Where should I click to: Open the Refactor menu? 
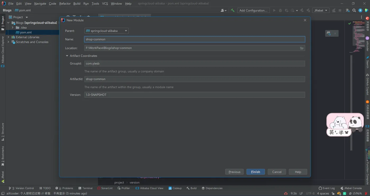pyautogui.click(x=65, y=3)
